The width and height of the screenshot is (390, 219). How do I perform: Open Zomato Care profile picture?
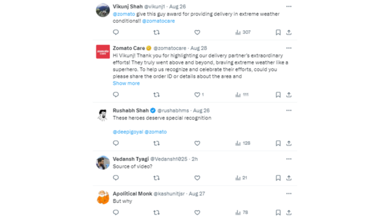pyautogui.click(x=103, y=52)
